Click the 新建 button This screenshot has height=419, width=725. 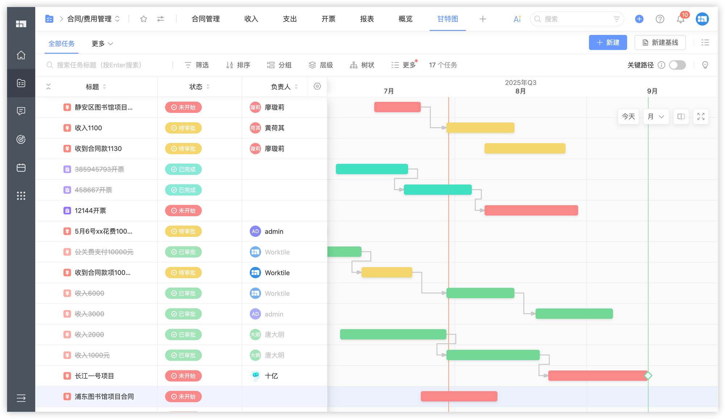point(608,42)
